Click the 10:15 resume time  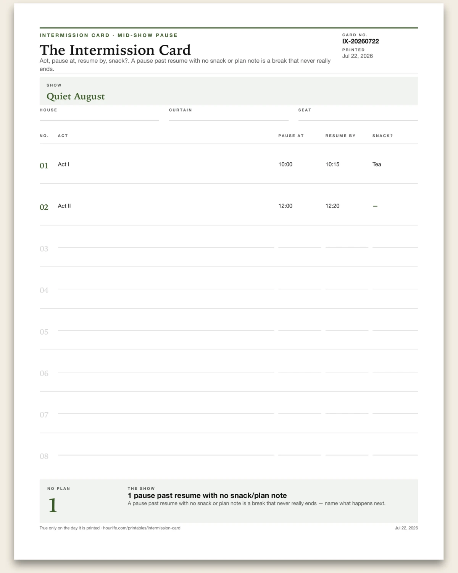pos(332,164)
